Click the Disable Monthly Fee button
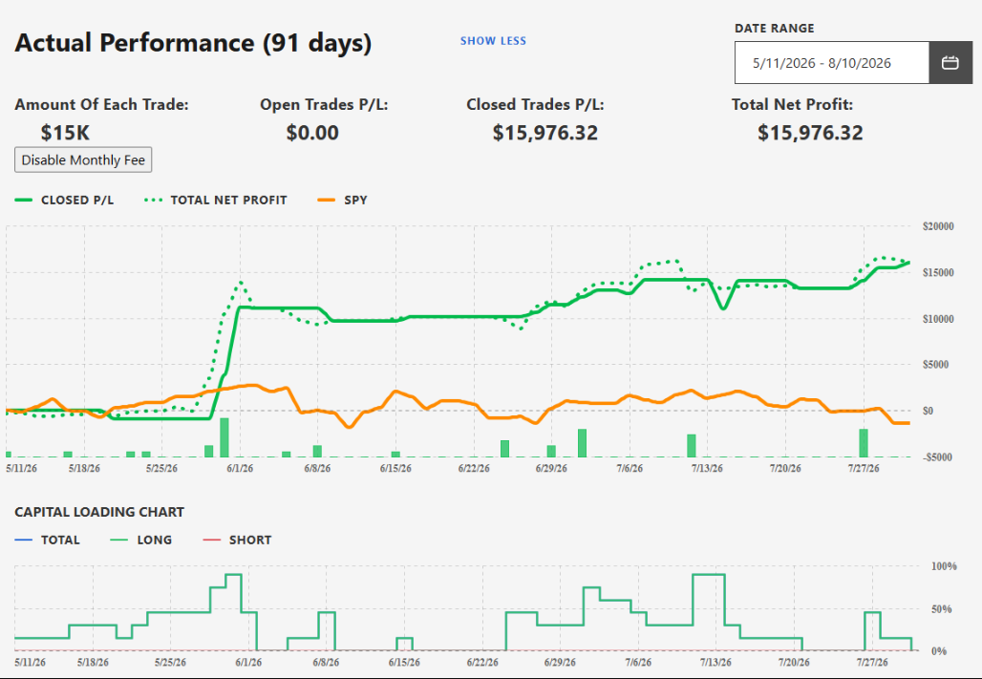Viewport: 982px width, 679px height. tap(83, 159)
